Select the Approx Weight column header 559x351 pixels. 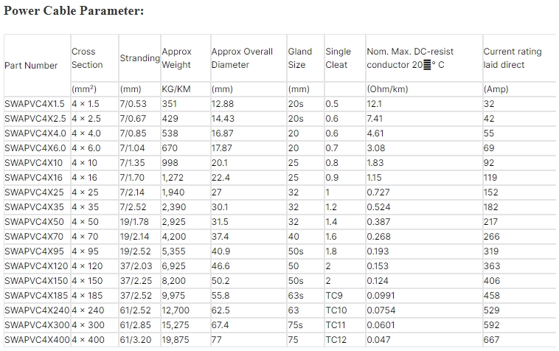(x=176, y=58)
